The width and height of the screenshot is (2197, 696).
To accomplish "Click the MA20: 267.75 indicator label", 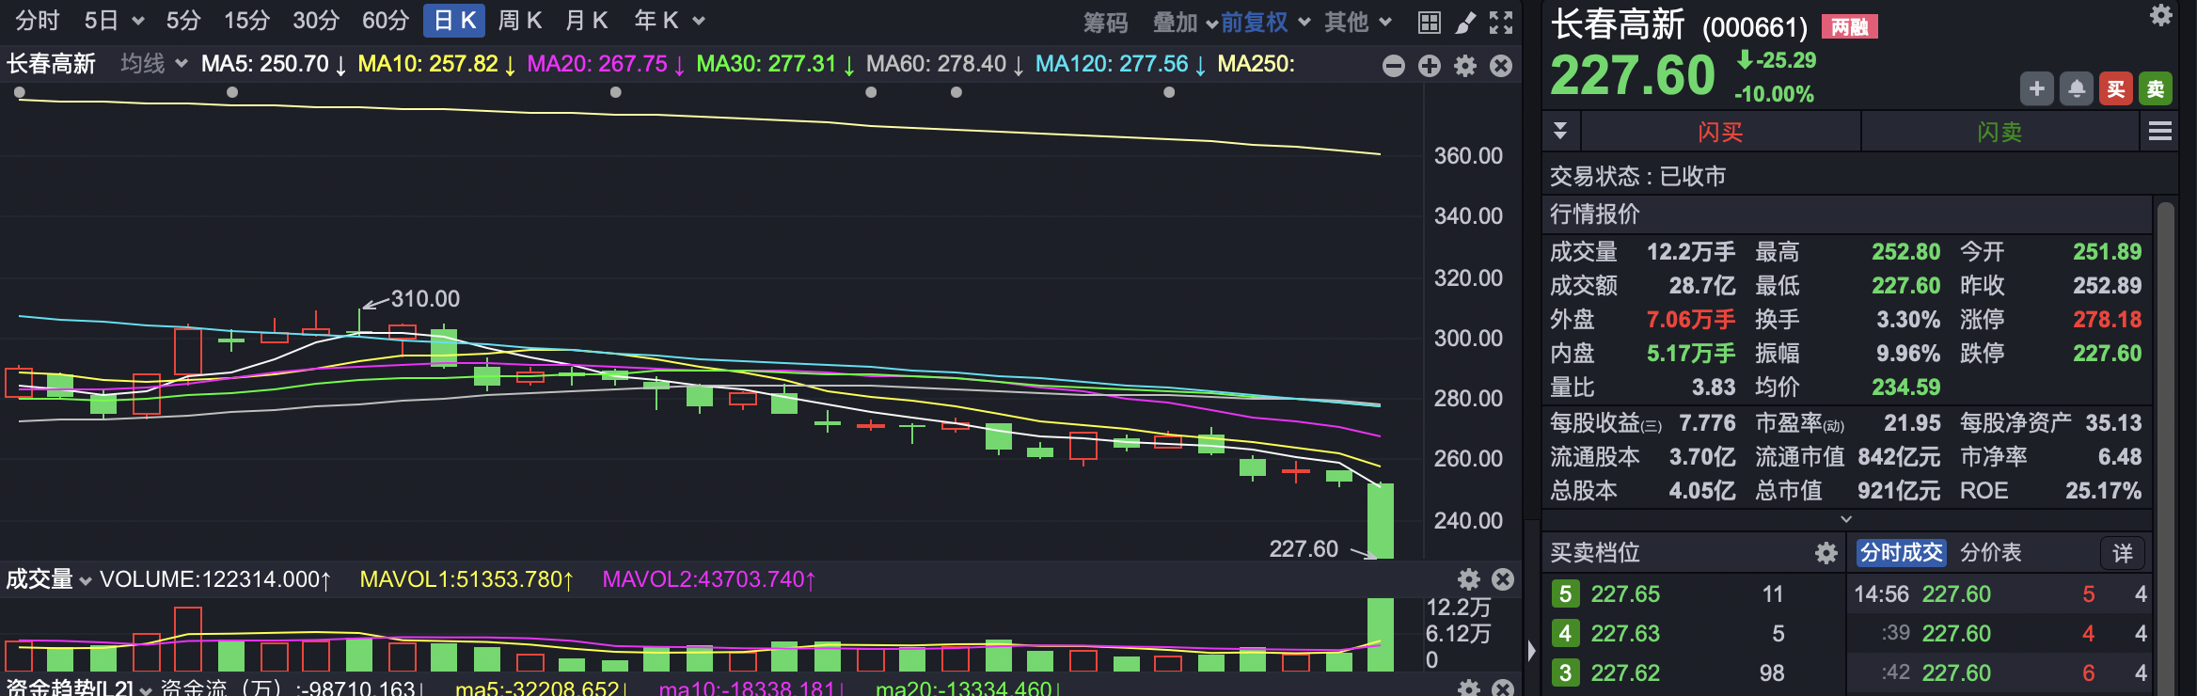I will pos(606,64).
